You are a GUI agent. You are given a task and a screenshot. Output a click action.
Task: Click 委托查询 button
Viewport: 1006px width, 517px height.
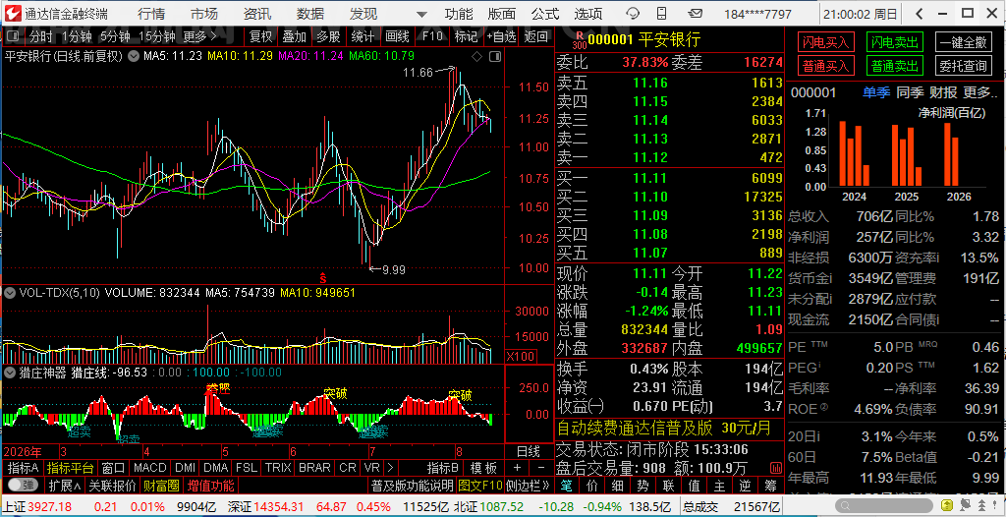click(x=963, y=65)
